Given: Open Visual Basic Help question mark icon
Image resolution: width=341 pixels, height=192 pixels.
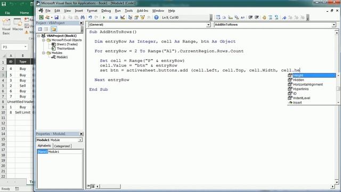Looking at the screenshot, I should 156,18.
